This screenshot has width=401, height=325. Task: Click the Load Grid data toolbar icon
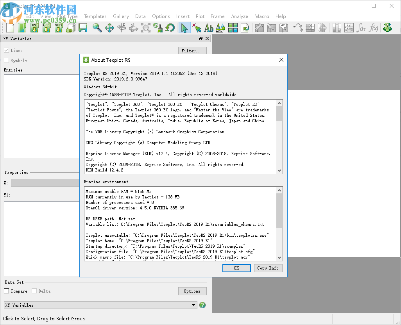point(46,28)
